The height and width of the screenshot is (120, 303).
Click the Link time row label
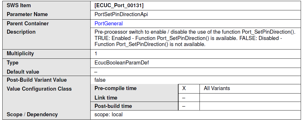pos(106,98)
